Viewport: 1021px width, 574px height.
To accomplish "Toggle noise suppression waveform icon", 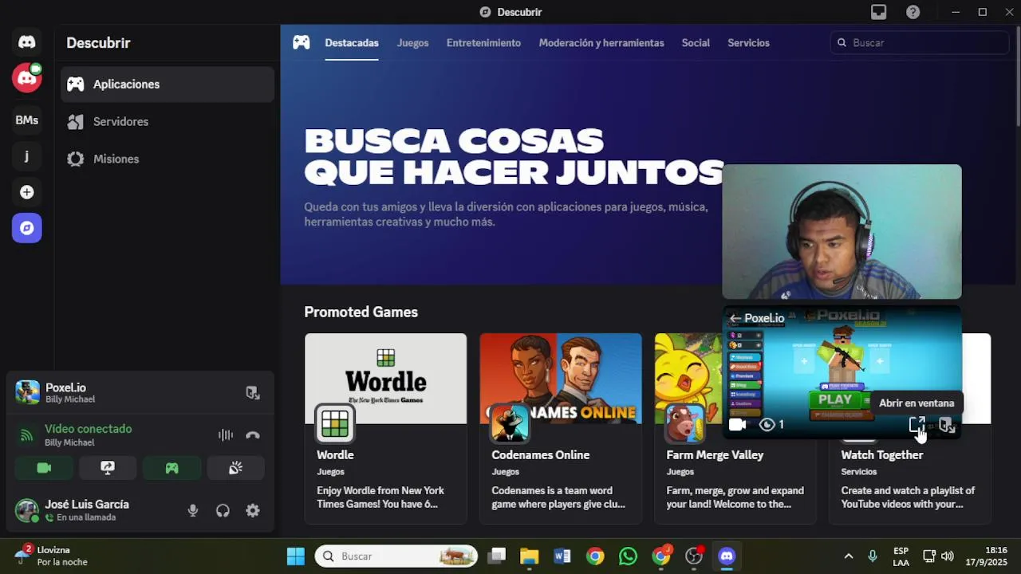I will (226, 434).
